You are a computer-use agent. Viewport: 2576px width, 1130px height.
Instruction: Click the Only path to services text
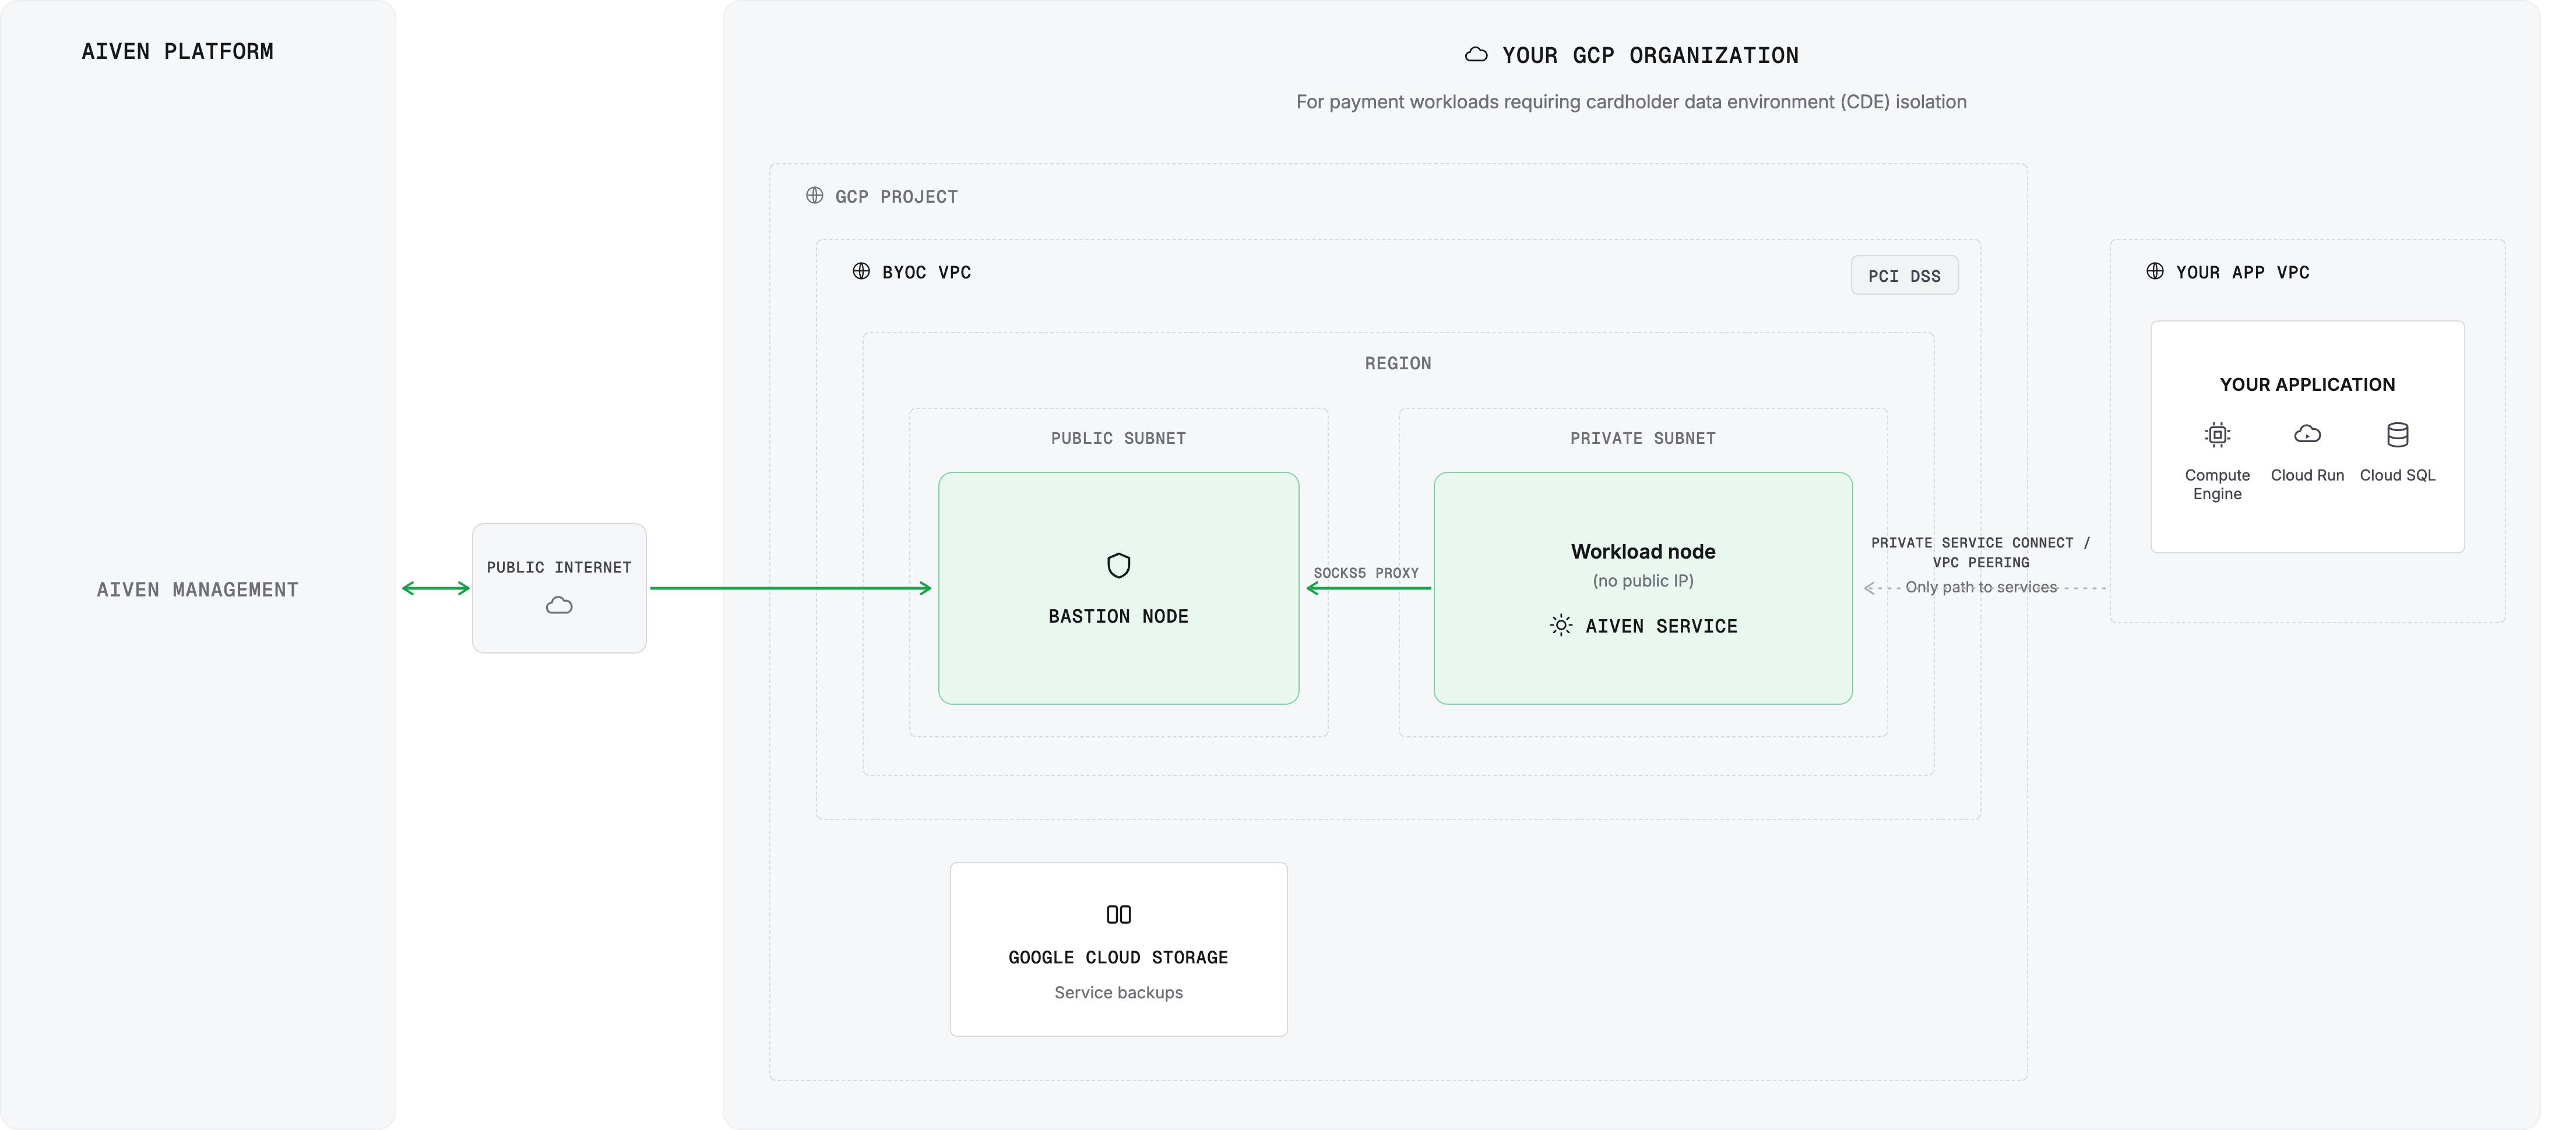(1980, 588)
